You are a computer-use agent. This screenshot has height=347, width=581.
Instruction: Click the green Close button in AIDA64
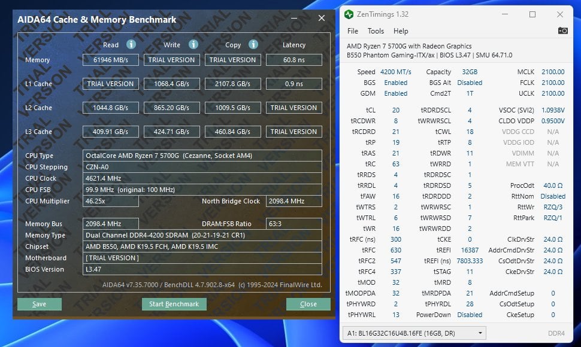[308, 304]
